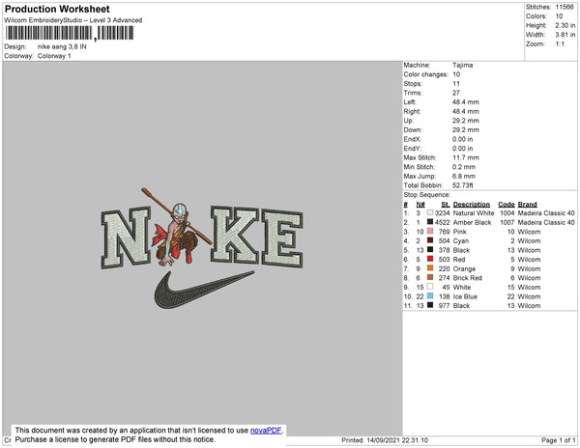Click the Stitches value 11566

(565, 7)
